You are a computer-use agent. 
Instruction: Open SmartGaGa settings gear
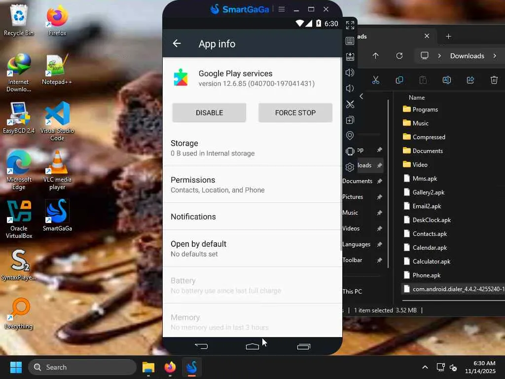pos(350,167)
